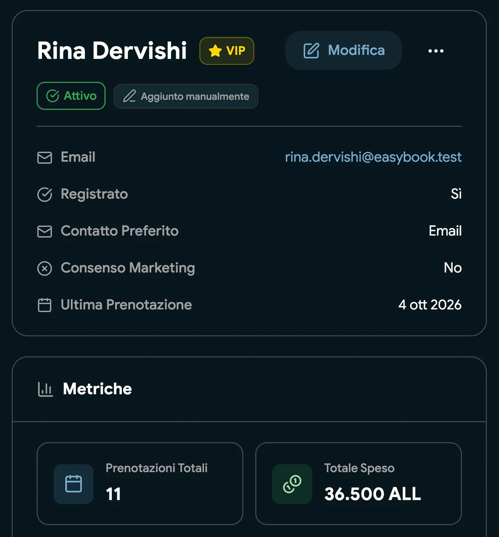This screenshot has height=537, width=499.
Task: Click the coins icon in Totale Speso card
Action: coord(292,484)
